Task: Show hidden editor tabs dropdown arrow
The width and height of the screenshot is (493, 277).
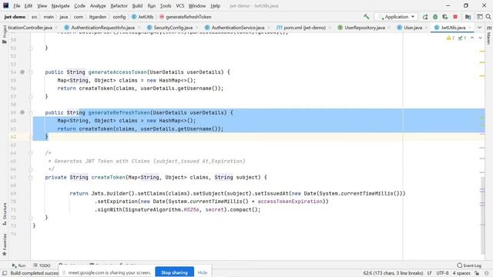Action: [480, 28]
